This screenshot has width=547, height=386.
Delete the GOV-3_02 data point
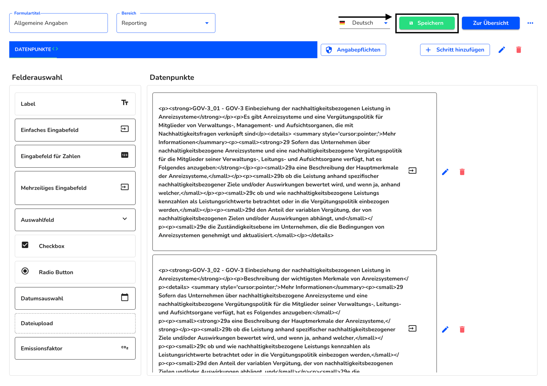(462, 329)
